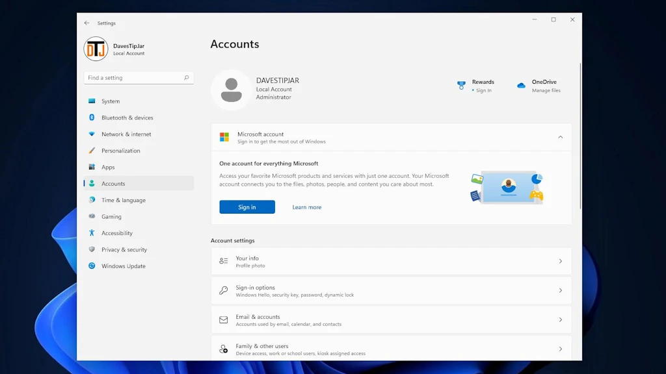
Task: Click the Gaming controller icon
Action: (92, 216)
